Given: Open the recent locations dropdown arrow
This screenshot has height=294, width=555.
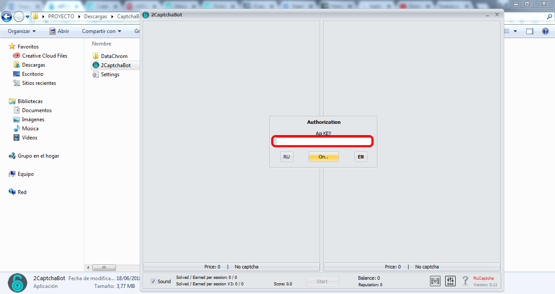Looking at the screenshot, I should (28, 16).
